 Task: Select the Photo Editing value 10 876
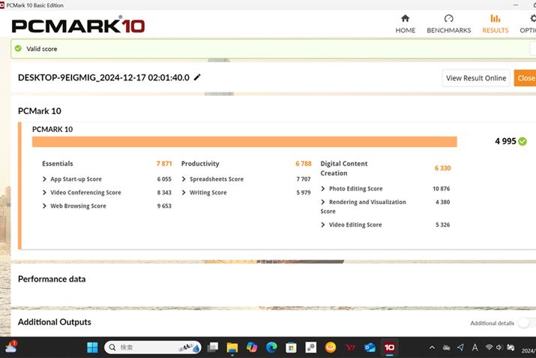click(442, 188)
